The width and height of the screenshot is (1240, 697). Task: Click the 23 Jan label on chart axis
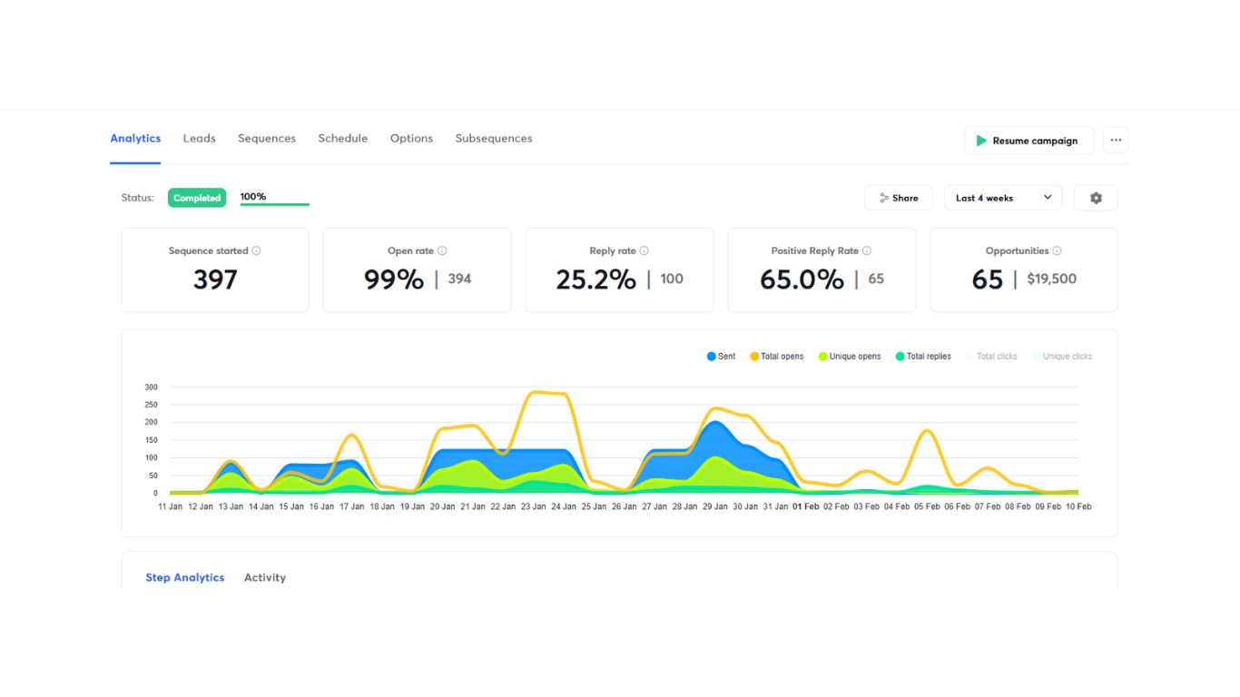[x=532, y=506]
